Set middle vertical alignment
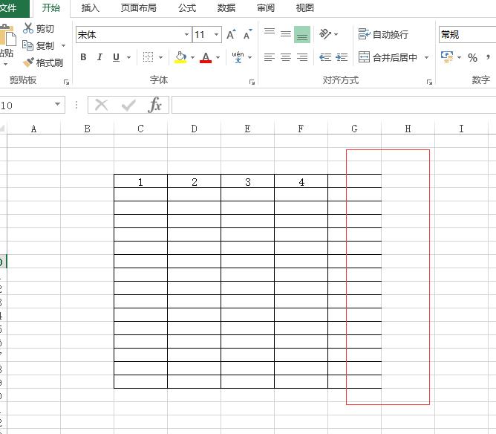496x434 pixels. [286, 34]
